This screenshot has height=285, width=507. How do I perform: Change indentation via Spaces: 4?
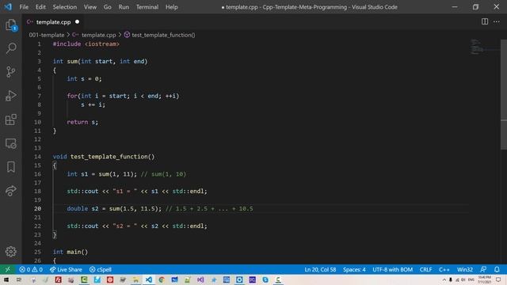click(354, 269)
